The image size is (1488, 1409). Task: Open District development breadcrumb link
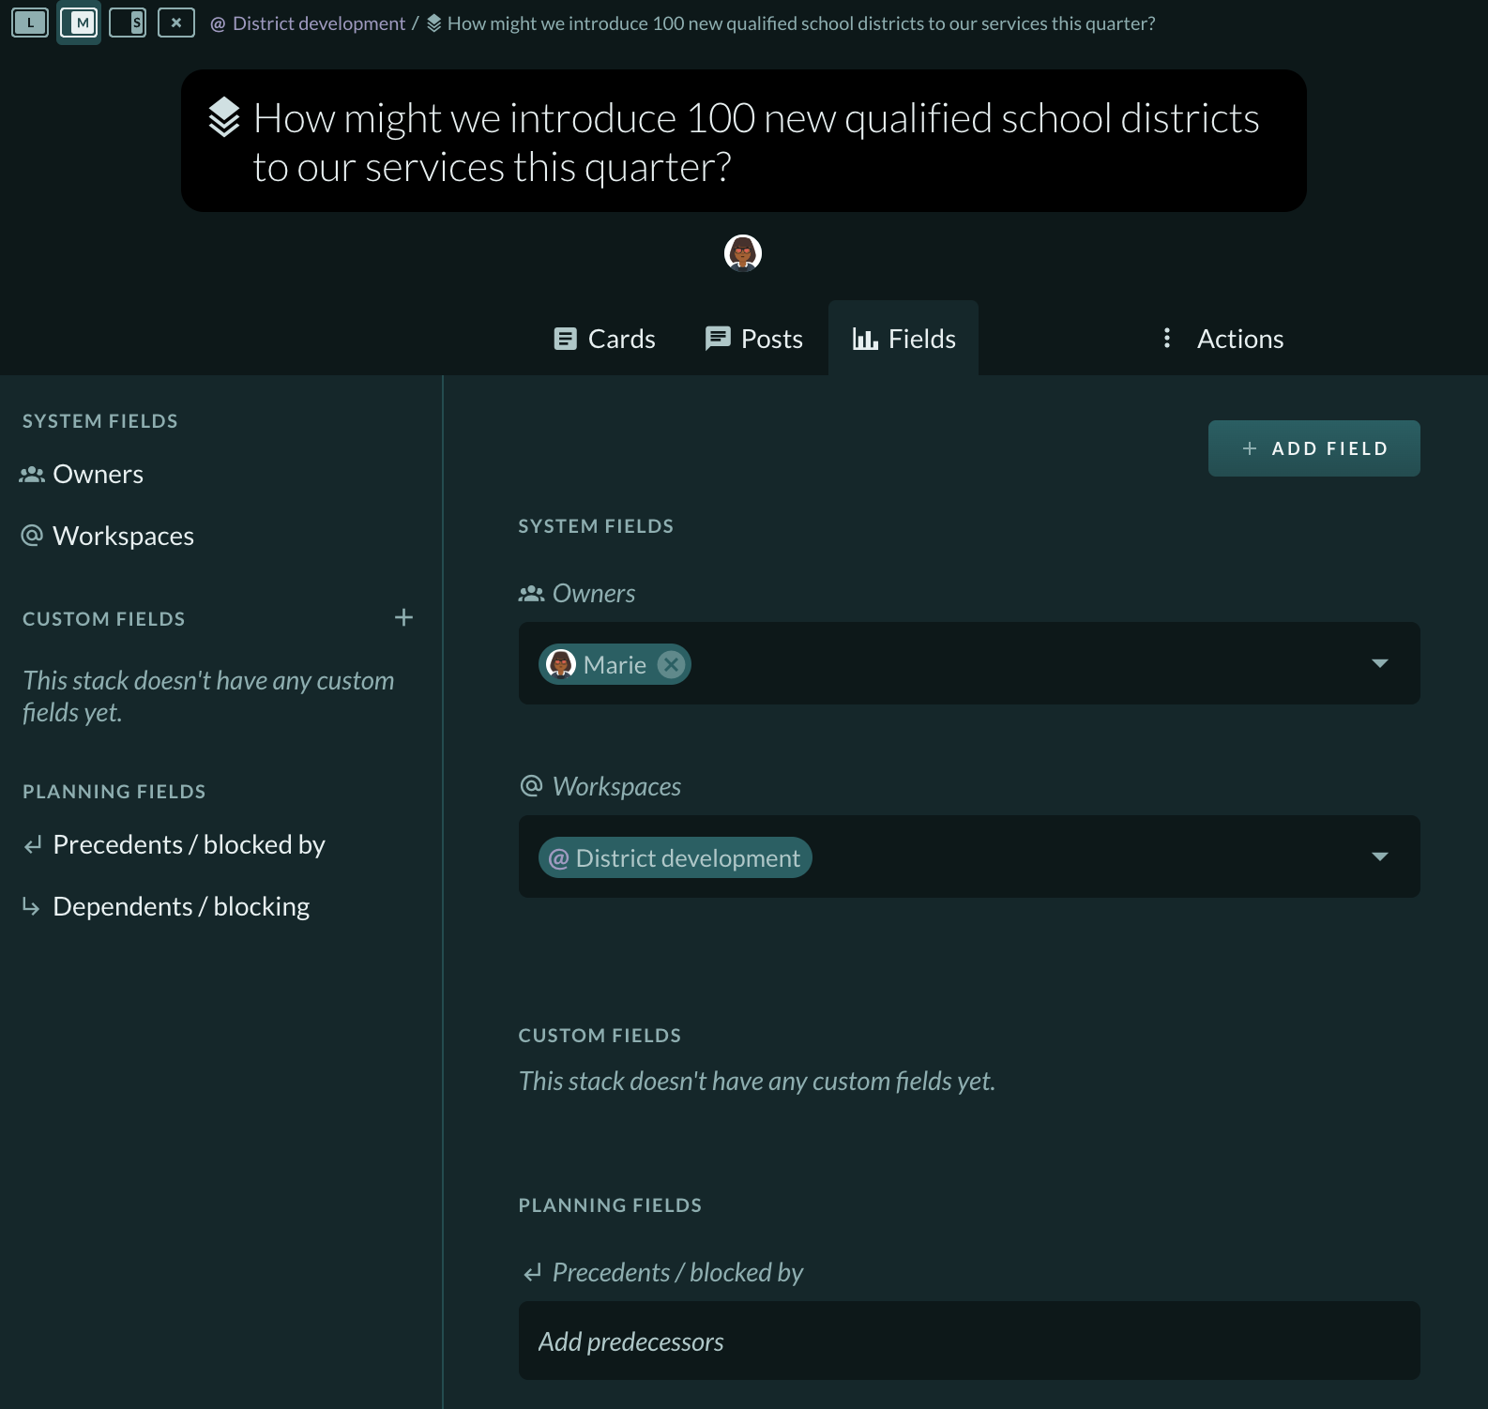click(308, 23)
